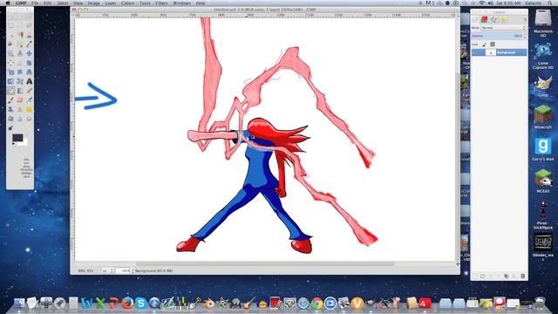Select the Measure tool

point(20,53)
